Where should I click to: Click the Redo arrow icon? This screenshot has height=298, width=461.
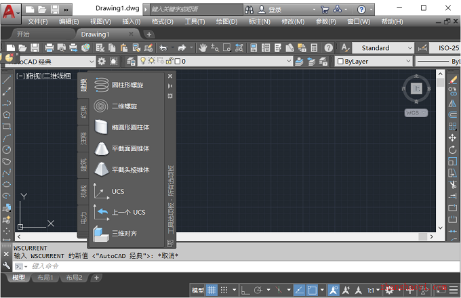[x=182, y=48]
